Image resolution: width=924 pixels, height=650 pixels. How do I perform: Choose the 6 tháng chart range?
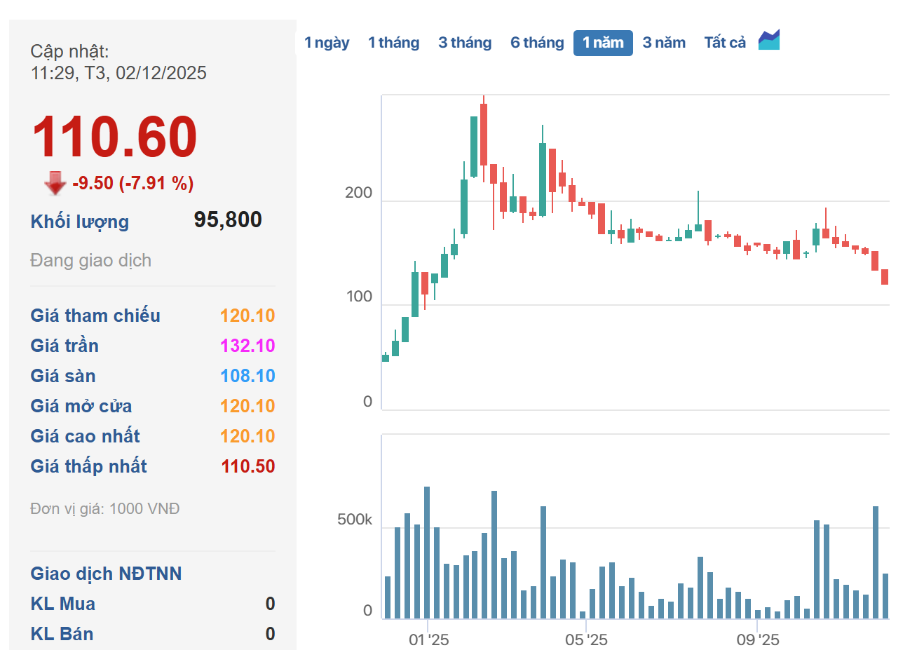pos(537,43)
